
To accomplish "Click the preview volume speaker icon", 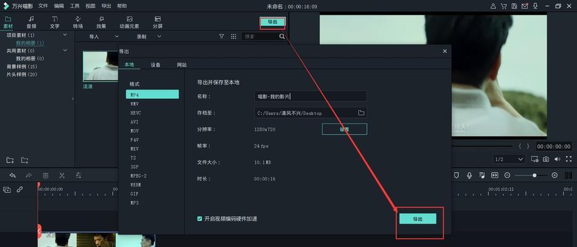I will click(x=557, y=159).
